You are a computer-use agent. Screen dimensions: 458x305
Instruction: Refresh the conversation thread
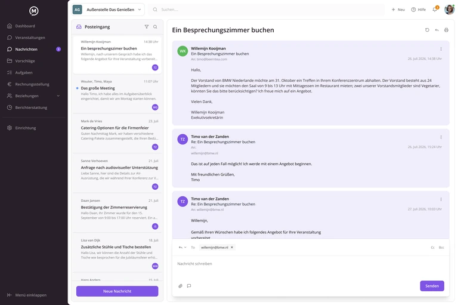[x=427, y=30]
